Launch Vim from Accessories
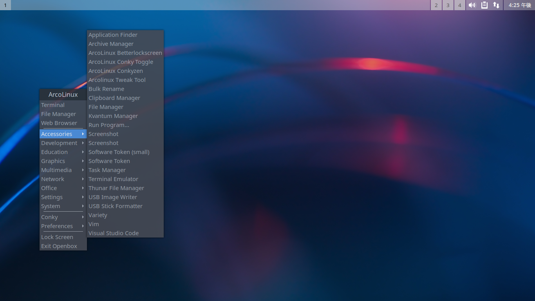This screenshot has height=301, width=535. pyautogui.click(x=125, y=224)
